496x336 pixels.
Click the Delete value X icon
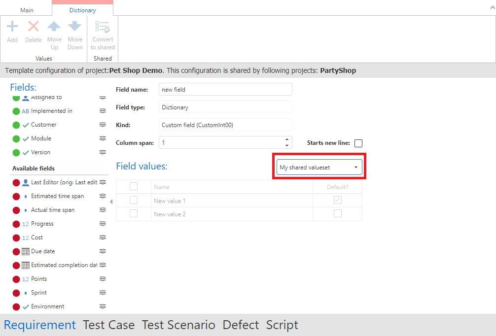click(x=34, y=27)
